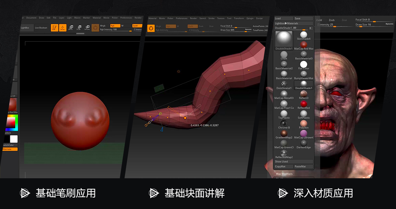Open the Texture menu
396x209 pixels.
pos(221,18)
